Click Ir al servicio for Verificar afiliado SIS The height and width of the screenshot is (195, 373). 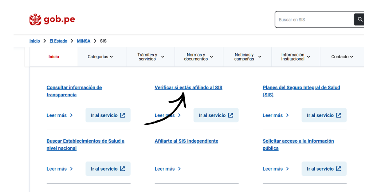[216, 115]
